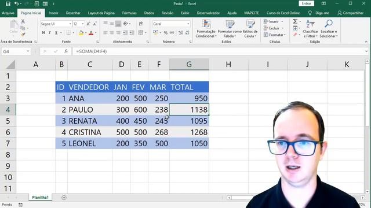Image resolution: width=371 pixels, height=208 pixels.
Task: Click the Percent style icon
Action: 165,33
